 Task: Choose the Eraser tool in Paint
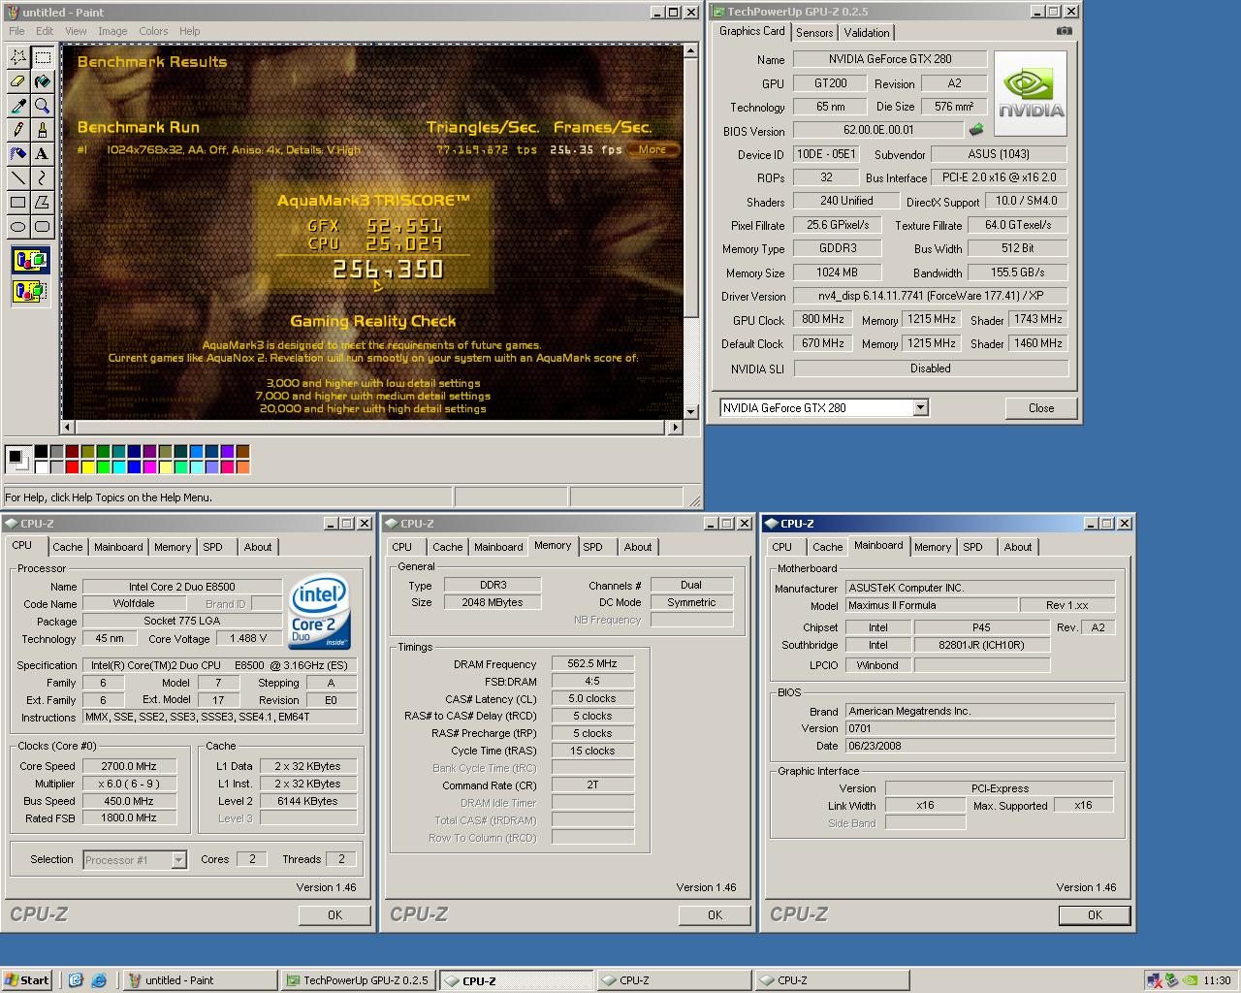pos(18,81)
